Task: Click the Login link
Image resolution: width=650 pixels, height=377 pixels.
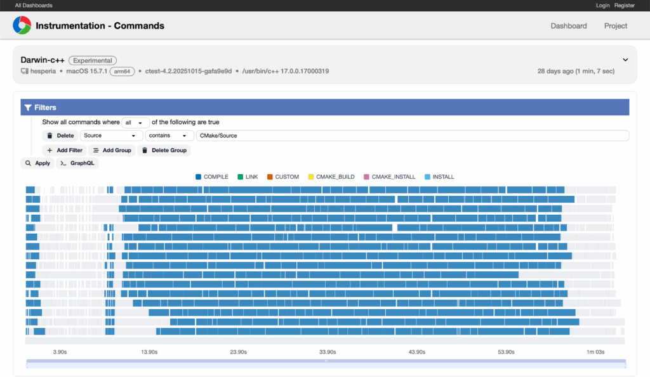Action: tap(602, 5)
